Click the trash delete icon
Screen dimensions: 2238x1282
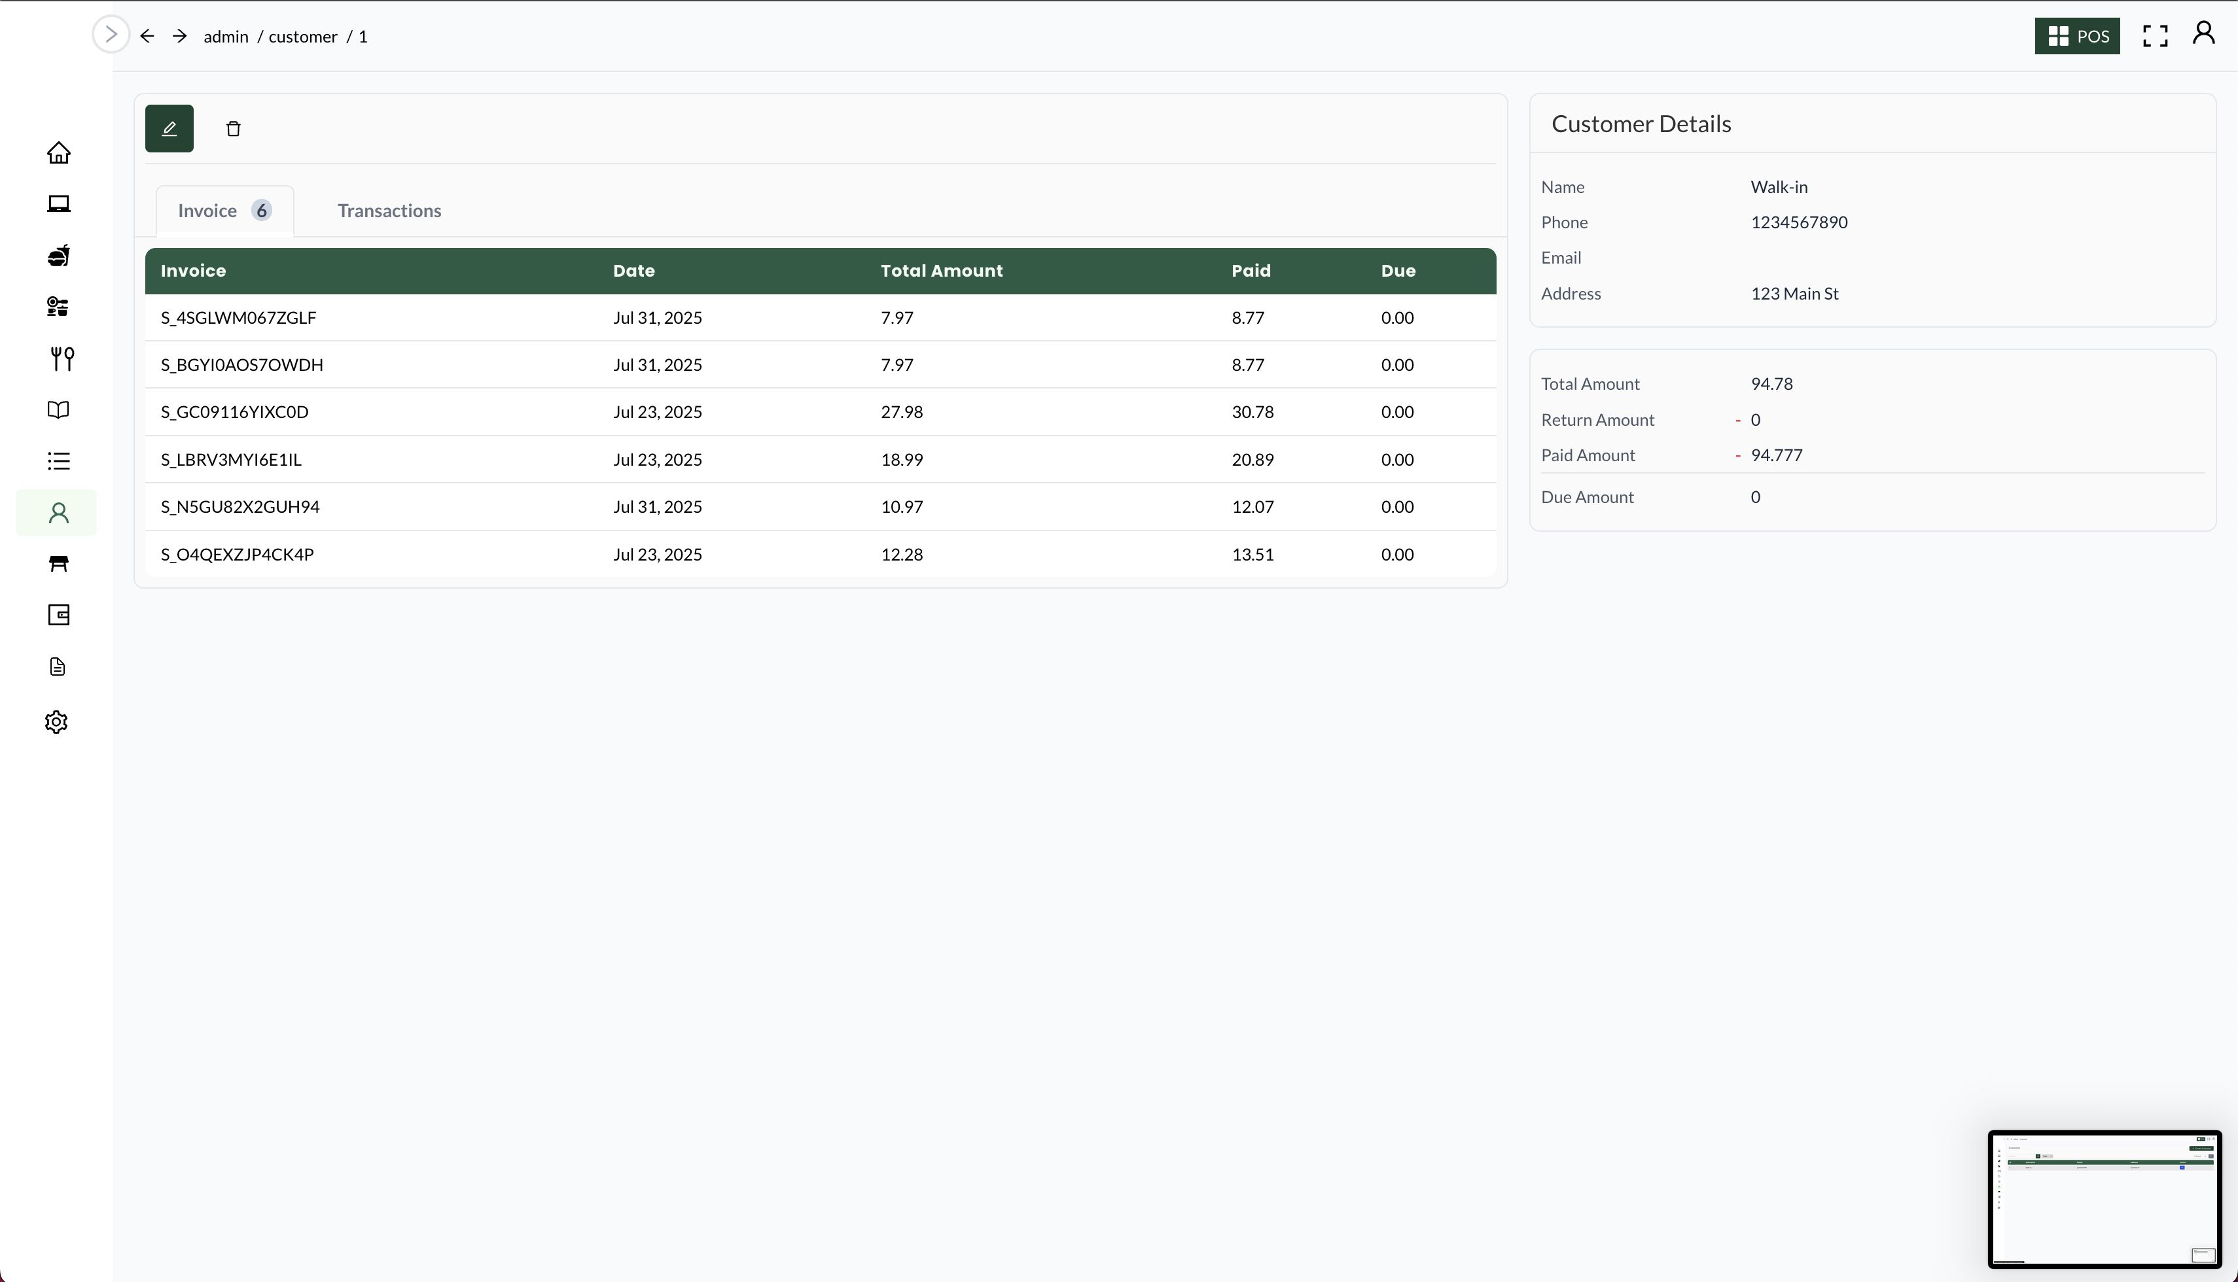click(x=234, y=130)
